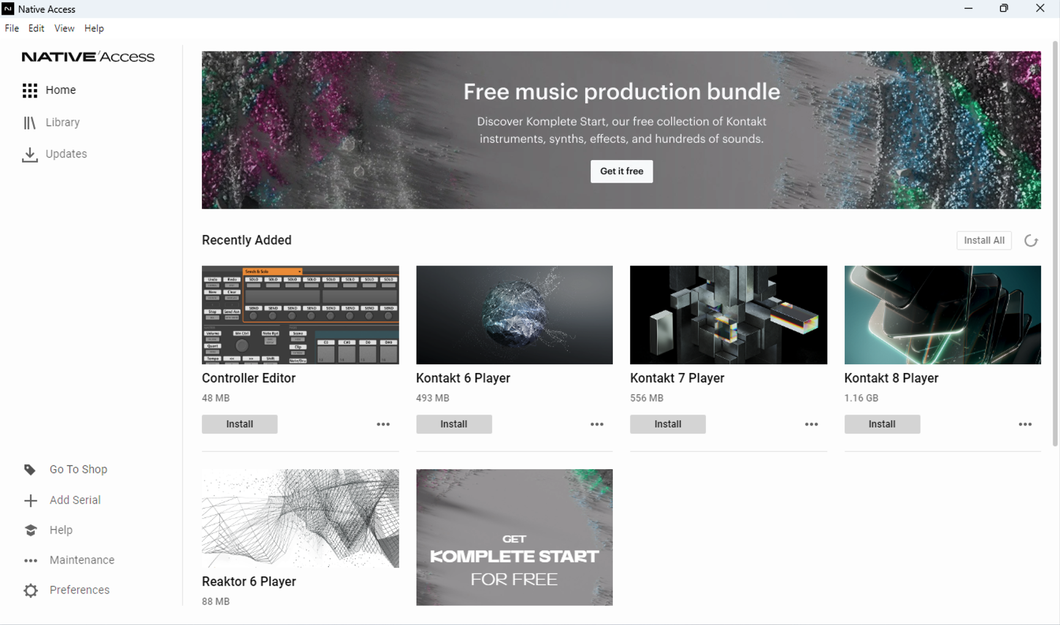The image size is (1060, 625).
Task: Click the Controller Editor thumbnail image
Action: click(300, 315)
